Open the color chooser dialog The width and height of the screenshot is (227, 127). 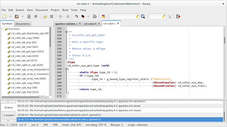click(104, 17)
